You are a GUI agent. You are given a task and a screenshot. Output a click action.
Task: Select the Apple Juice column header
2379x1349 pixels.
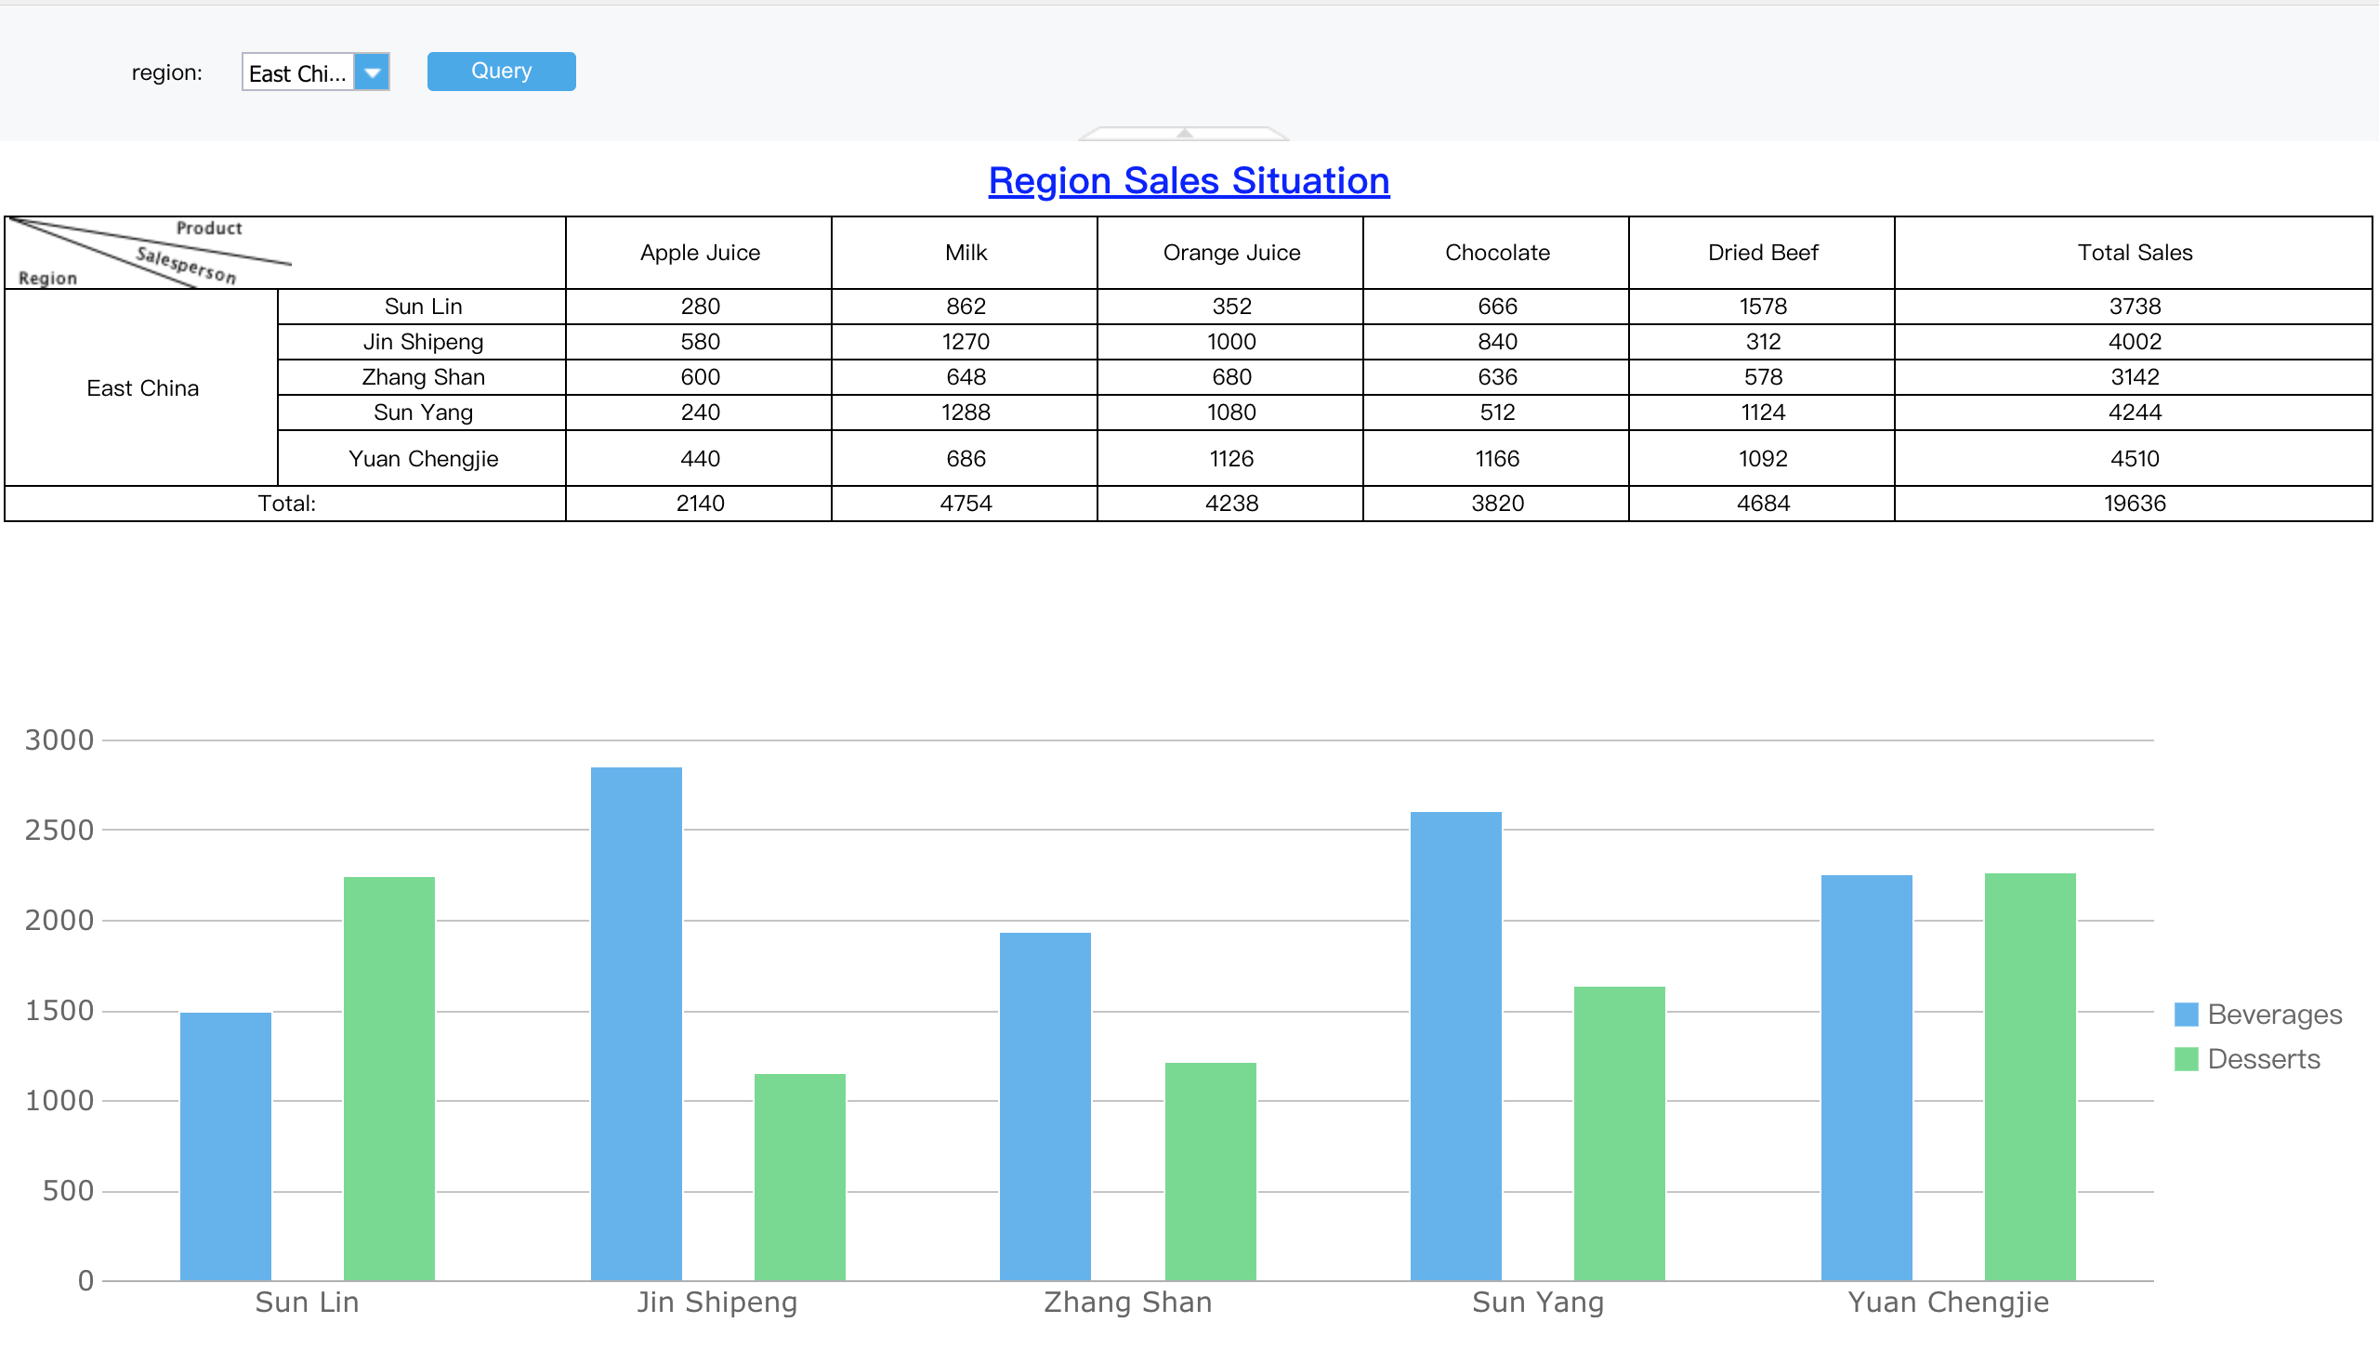pos(698,252)
